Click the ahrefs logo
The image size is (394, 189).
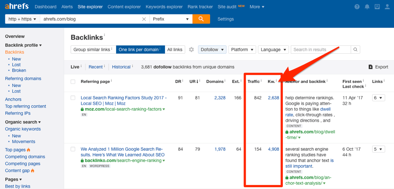tap(17, 7)
